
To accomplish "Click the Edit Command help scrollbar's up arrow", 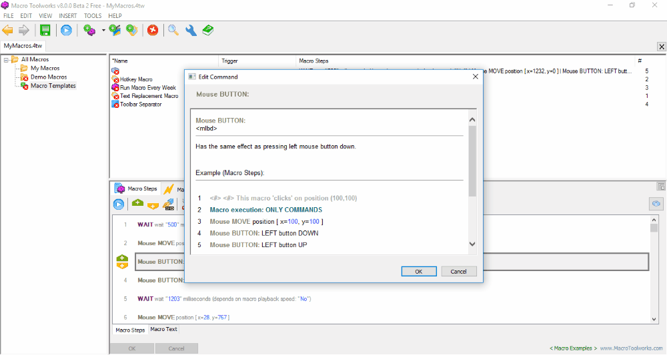I will coord(472,120).
